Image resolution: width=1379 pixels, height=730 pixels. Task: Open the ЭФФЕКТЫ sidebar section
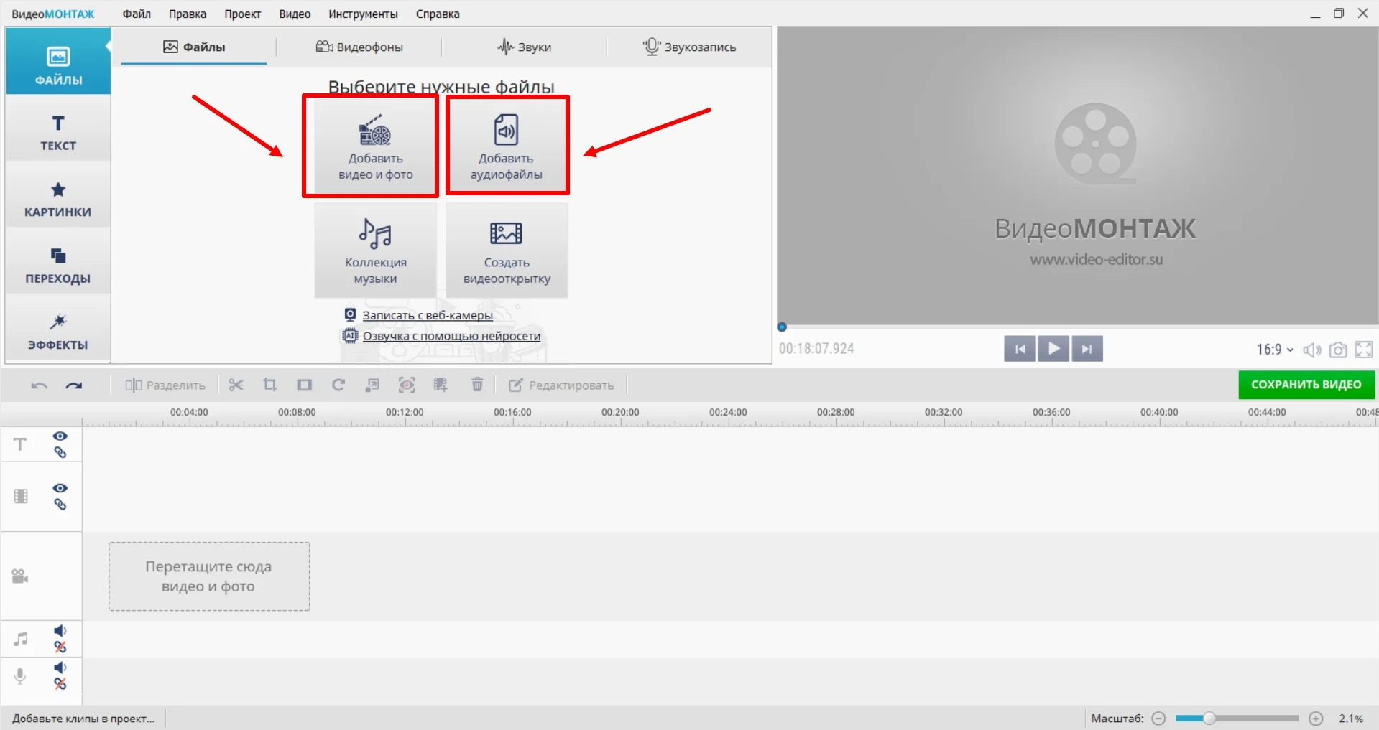pyautogui.click(x=58, y=332)
